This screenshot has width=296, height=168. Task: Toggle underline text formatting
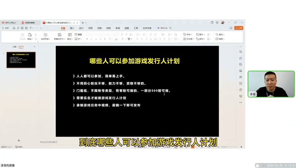tap(96, 39)
